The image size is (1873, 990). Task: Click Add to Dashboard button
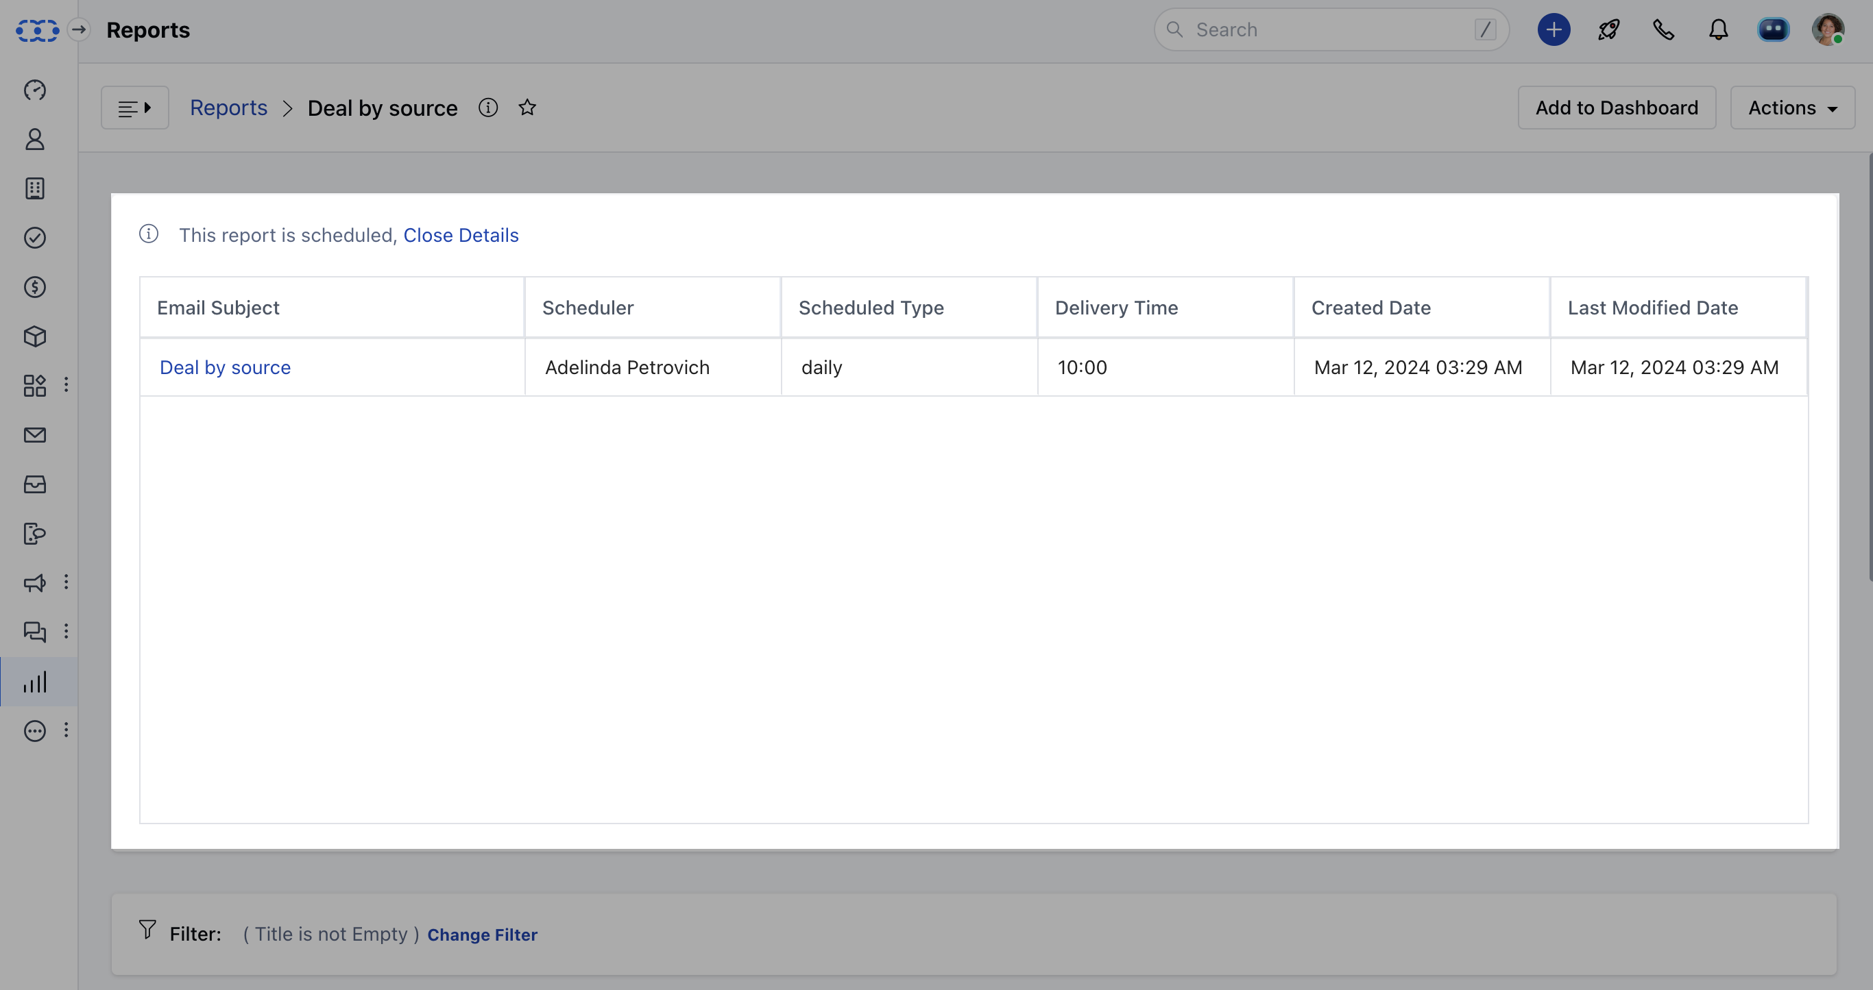pyautogui.click(x=1617, y=108)
